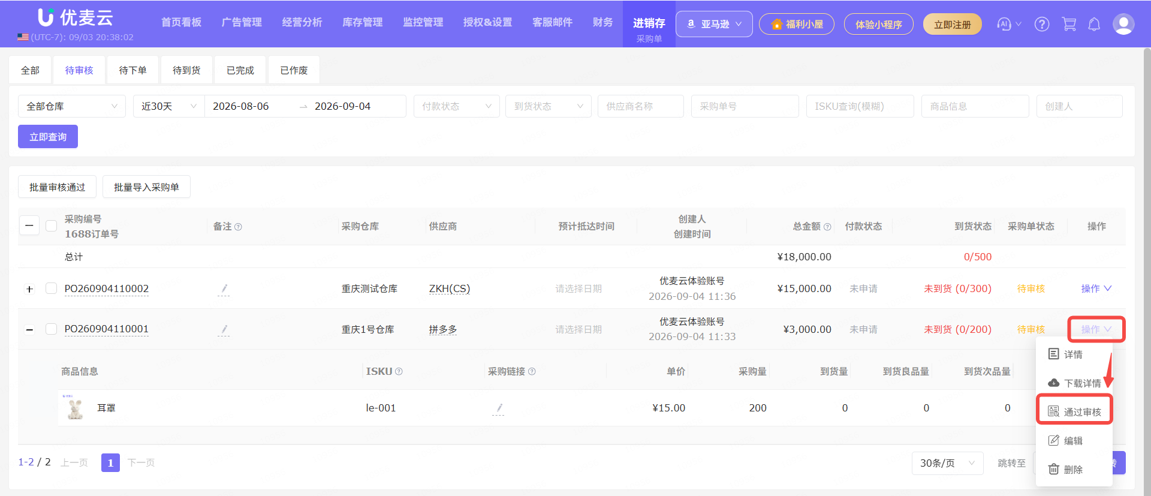Open supplier link ZKH(CS)

450,288
